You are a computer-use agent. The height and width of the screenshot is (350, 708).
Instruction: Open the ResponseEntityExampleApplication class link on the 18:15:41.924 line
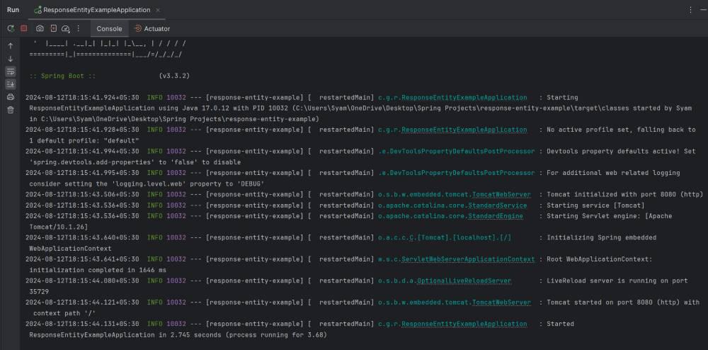464,98
